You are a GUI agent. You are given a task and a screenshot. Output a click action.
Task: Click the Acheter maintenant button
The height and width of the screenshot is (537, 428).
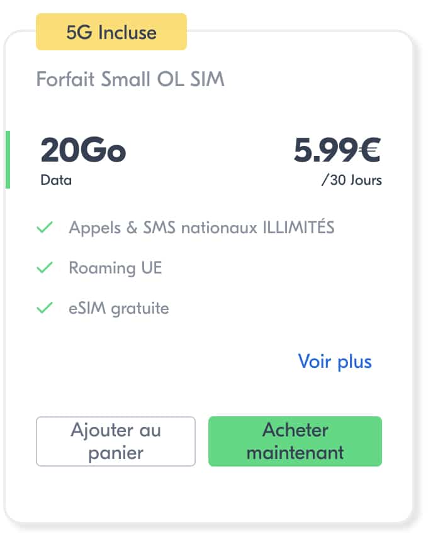pos(295,441)
